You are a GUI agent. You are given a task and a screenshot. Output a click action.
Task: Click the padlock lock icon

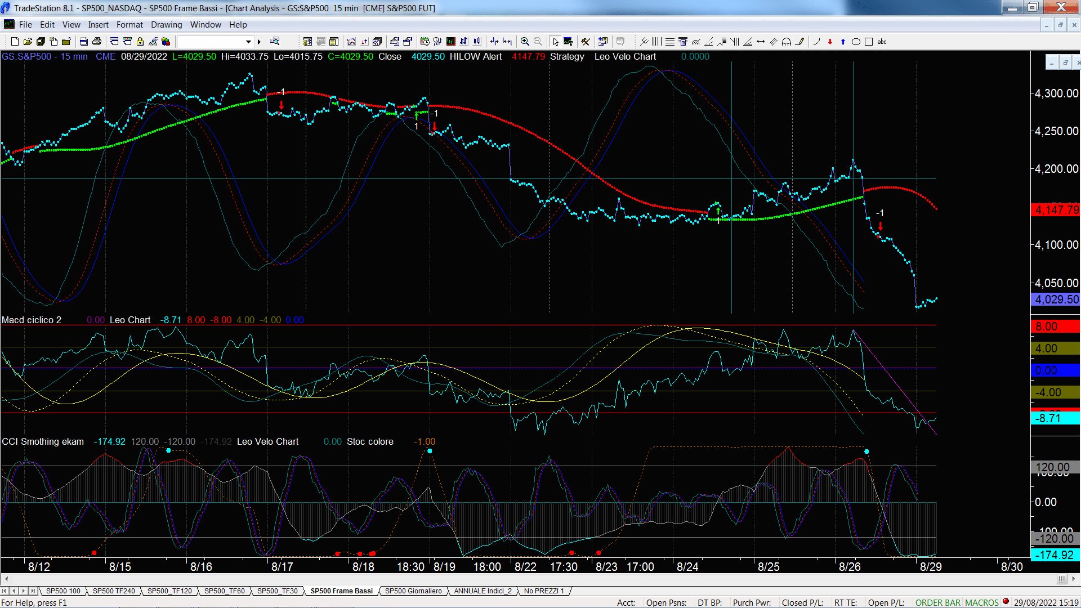(140, 42)
